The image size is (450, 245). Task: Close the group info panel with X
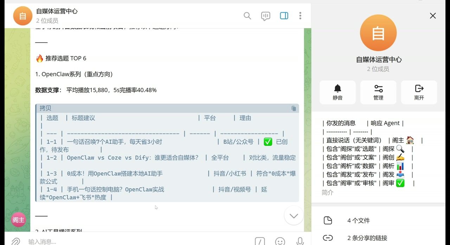tap(432, 15)
